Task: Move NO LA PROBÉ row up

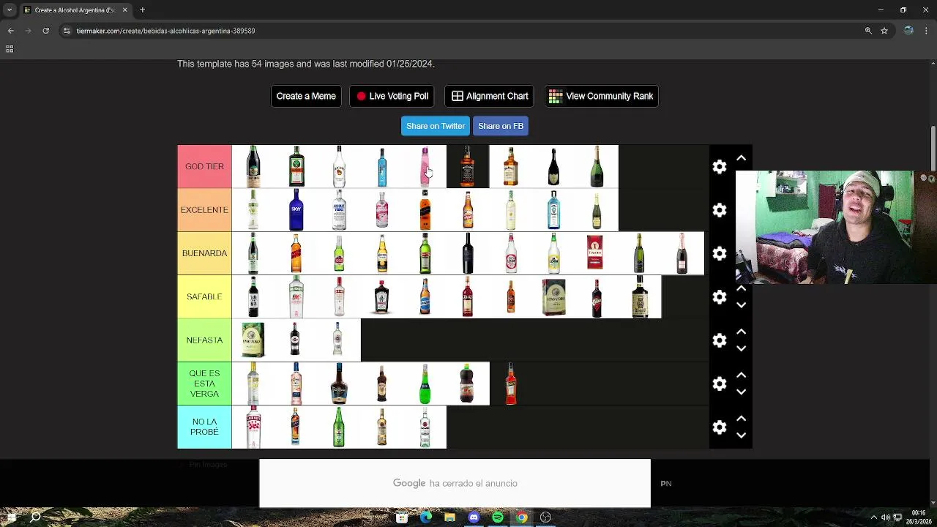Action: pyautogui.click(x=741, y=419)
